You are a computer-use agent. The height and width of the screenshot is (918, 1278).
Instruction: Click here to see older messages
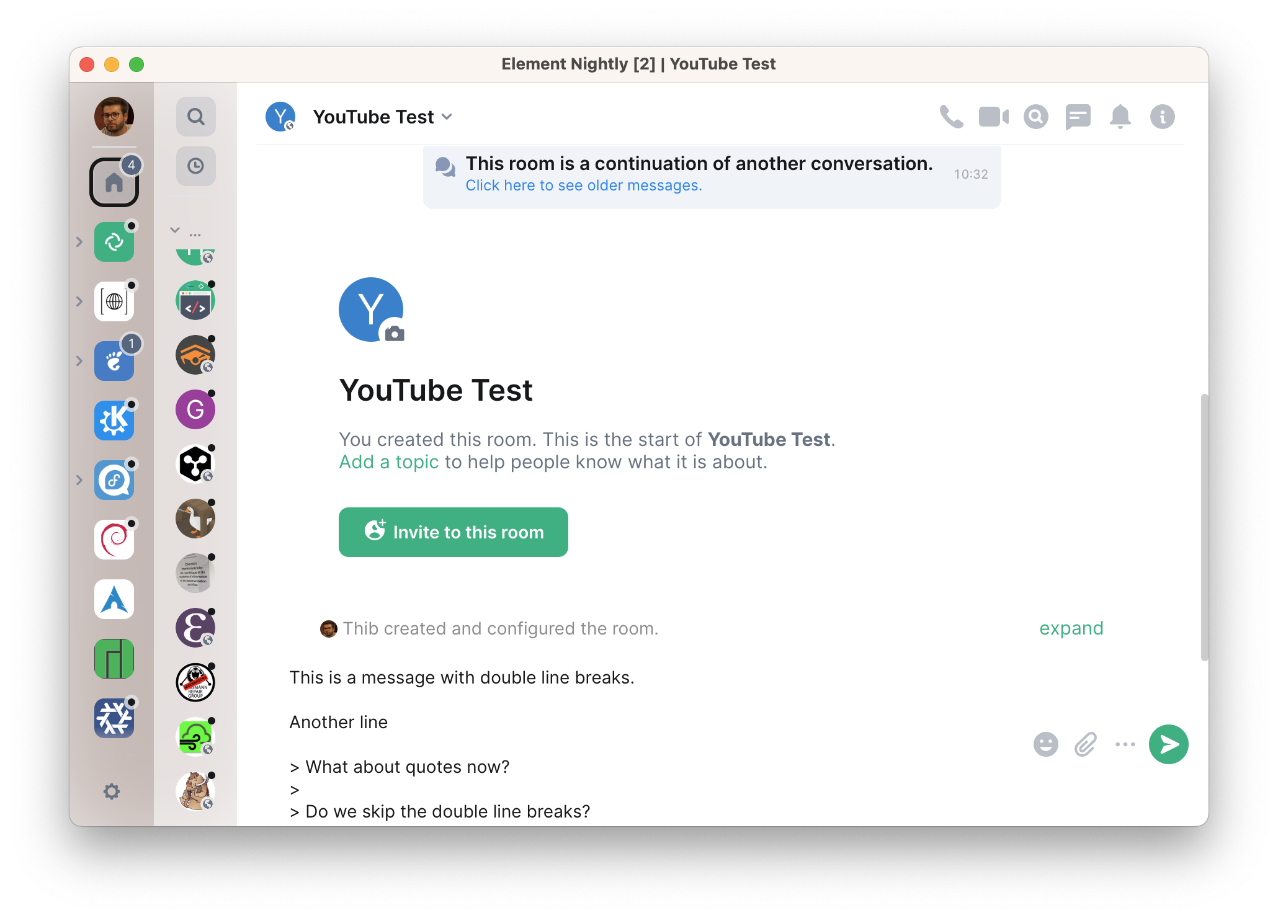point(583,185)
